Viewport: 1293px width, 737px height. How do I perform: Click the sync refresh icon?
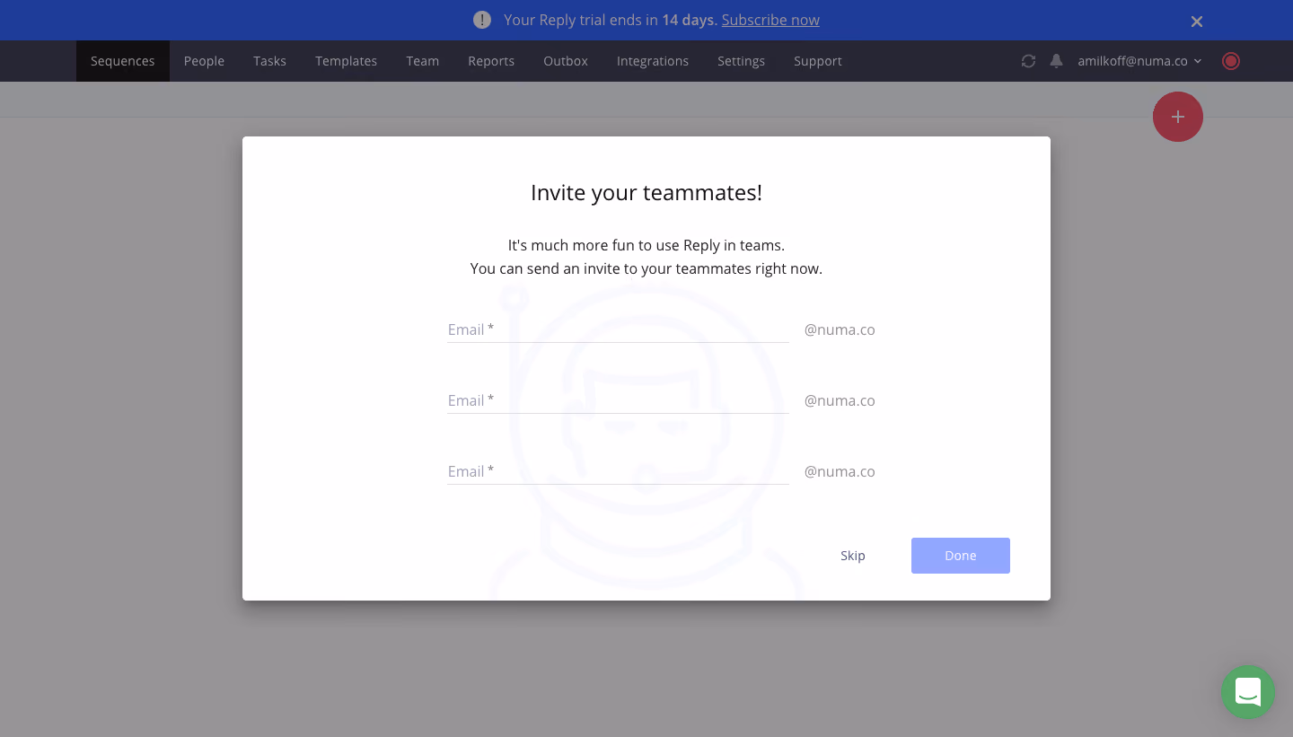(1028, 61)
